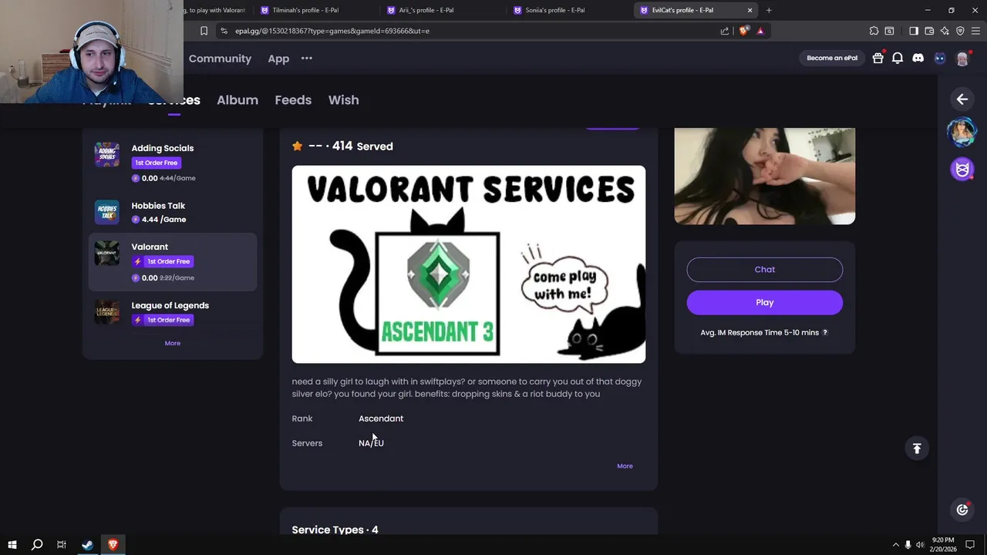987x555 pixels.
Task: Click the Brave Rewards triangle icon
Action: [760, 31]
